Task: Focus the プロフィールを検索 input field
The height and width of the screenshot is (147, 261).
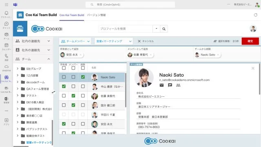Action: click(x=125, y=29)
